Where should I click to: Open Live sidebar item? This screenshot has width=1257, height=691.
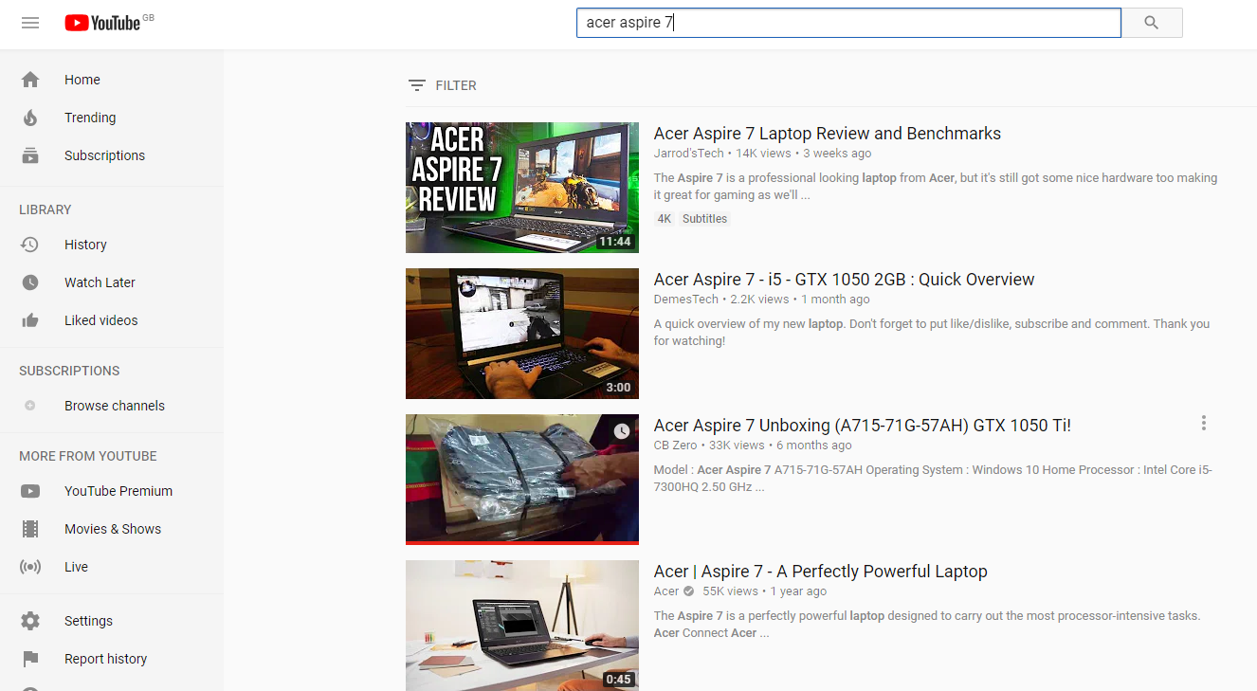click(x=112, y=567)
